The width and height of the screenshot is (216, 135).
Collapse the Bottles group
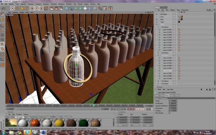(157, 24)
